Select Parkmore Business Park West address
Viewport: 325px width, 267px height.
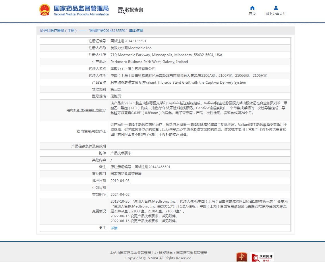click(149, 62)
